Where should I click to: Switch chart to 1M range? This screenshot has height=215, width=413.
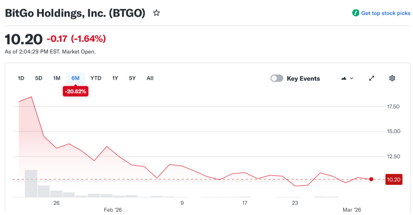(x=57, y=78)
